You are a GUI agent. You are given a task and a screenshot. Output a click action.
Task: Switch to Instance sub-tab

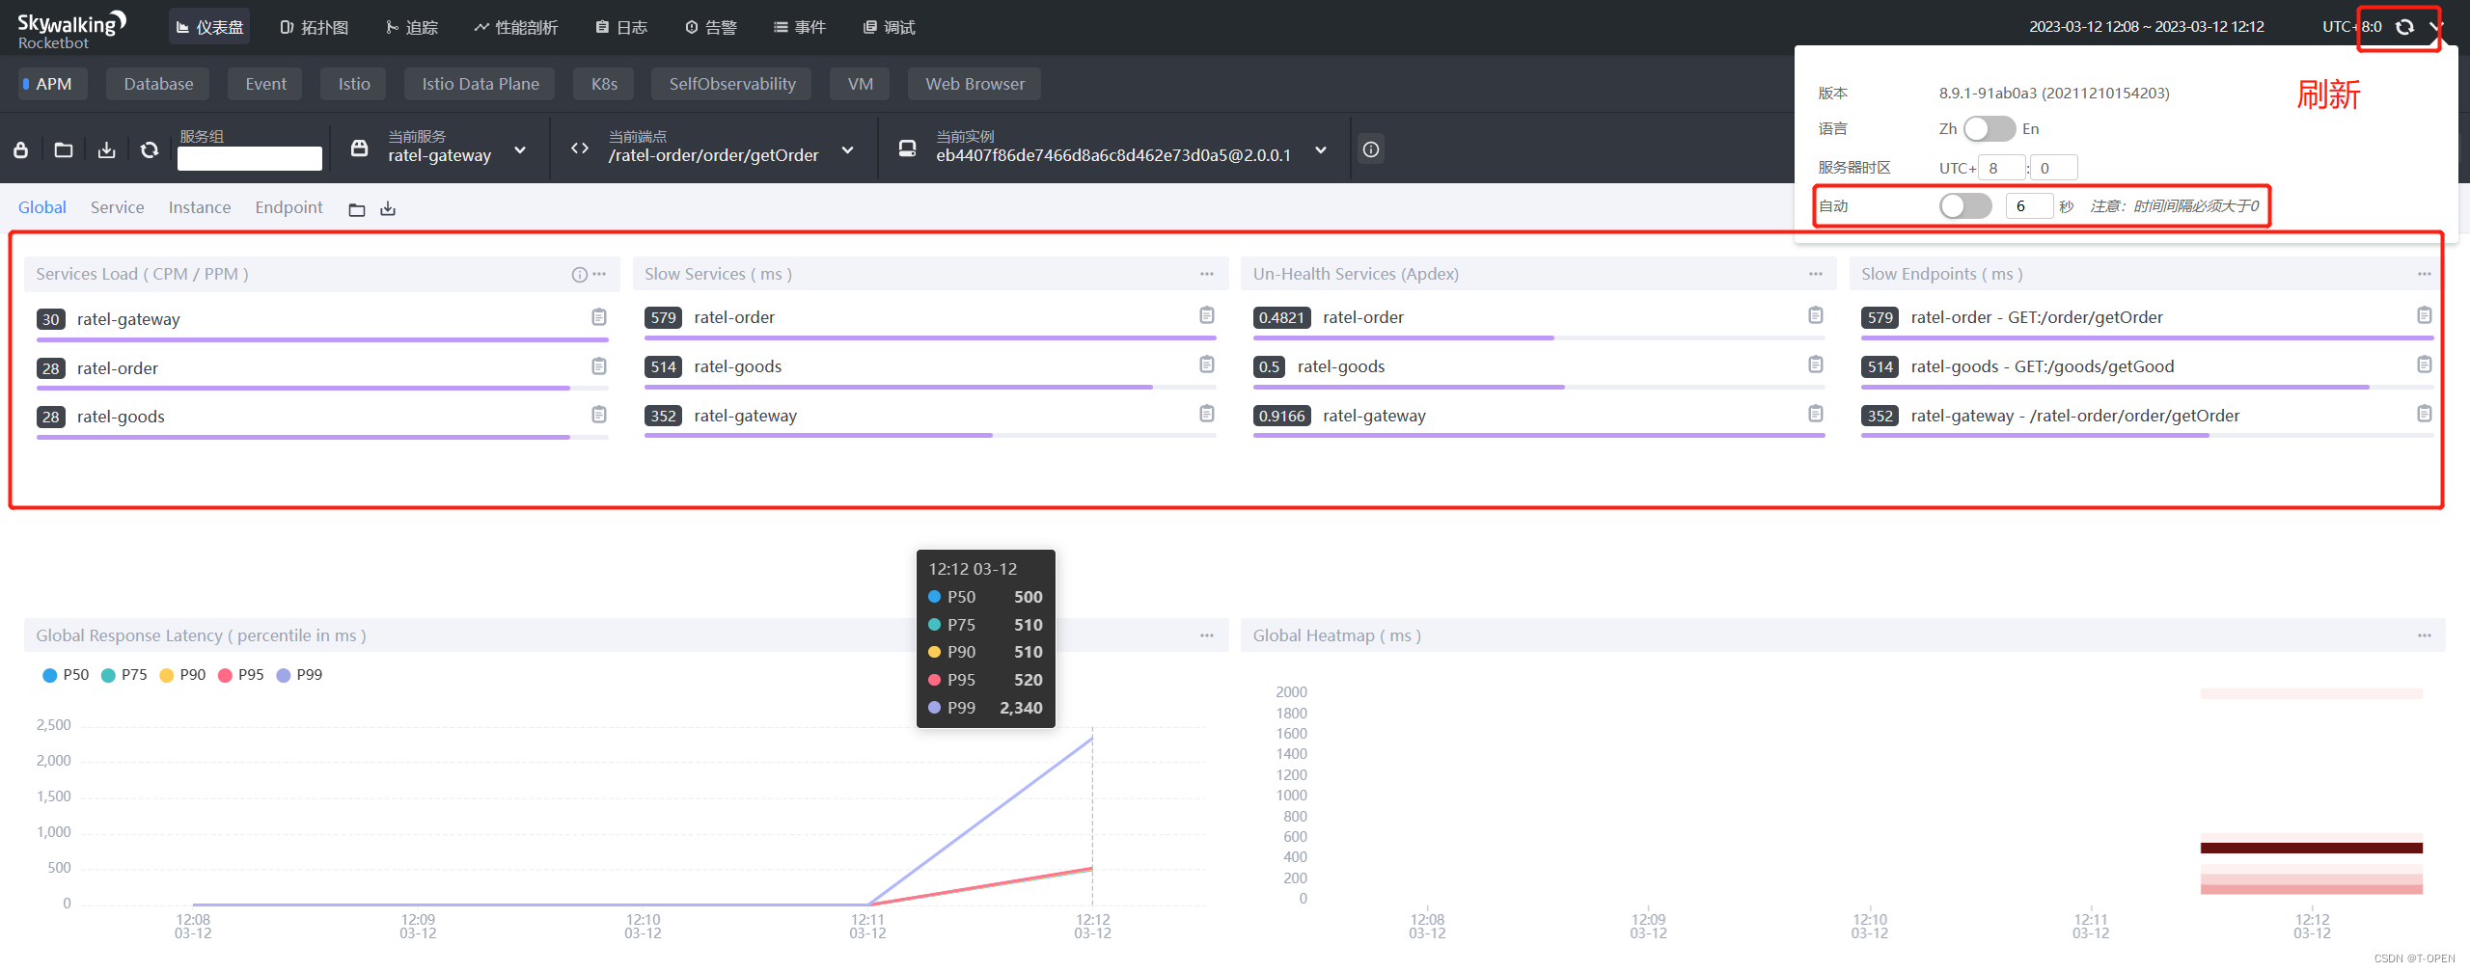pos(199,207)
